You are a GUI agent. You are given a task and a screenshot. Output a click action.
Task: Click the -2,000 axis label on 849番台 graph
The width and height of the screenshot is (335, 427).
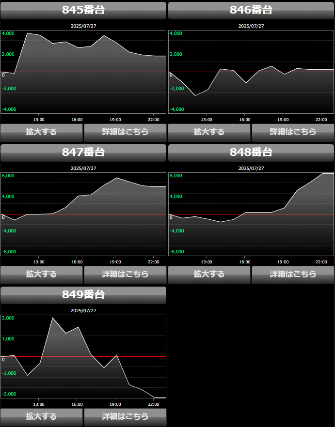pyautogui.click(x=9, y=394)
